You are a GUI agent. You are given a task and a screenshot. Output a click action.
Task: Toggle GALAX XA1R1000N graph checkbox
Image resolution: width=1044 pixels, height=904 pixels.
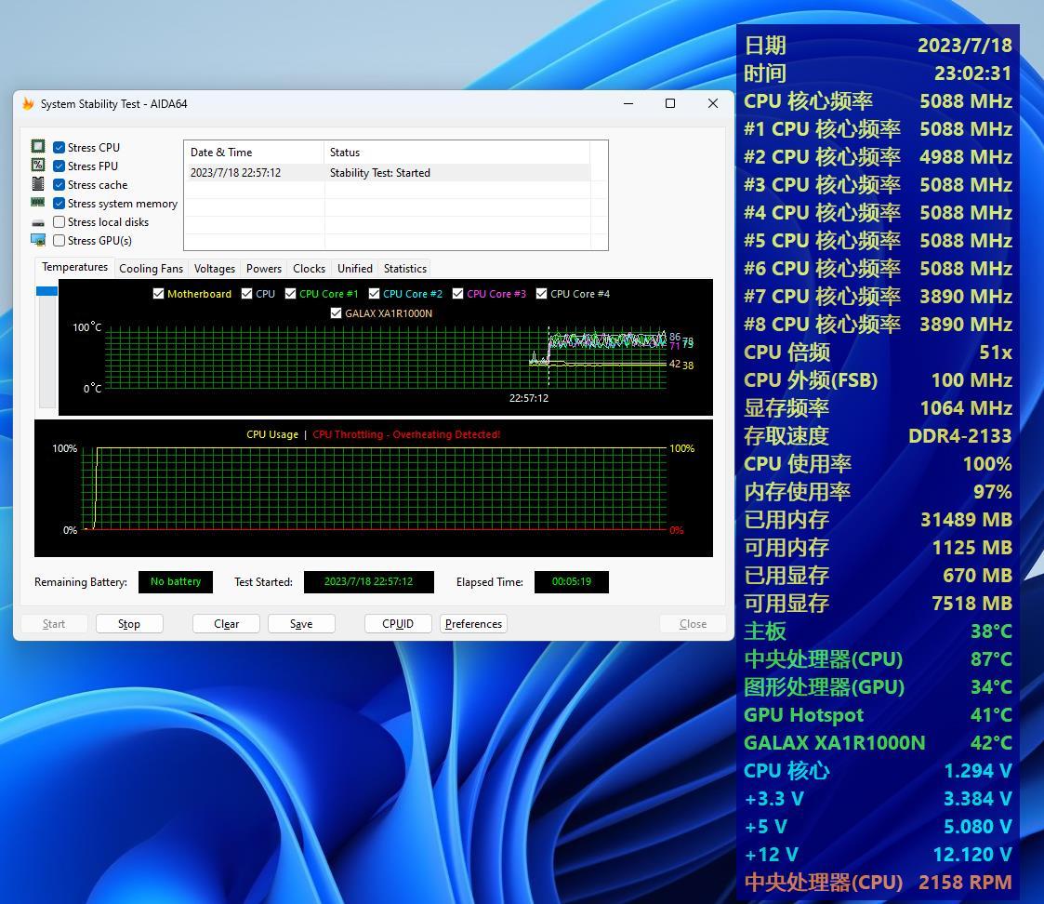337,313
